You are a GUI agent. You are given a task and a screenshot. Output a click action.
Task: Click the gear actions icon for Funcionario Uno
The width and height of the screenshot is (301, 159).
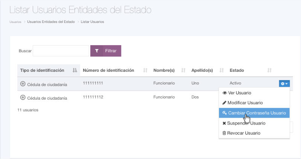[284, 83]
